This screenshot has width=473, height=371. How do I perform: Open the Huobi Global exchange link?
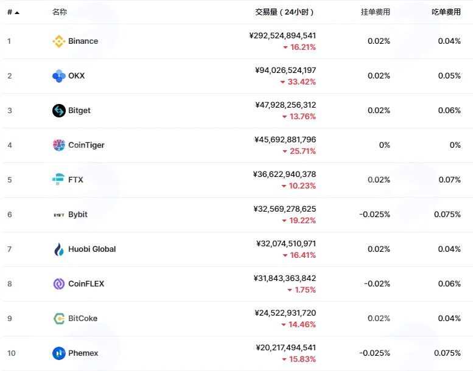pos(92,249)
